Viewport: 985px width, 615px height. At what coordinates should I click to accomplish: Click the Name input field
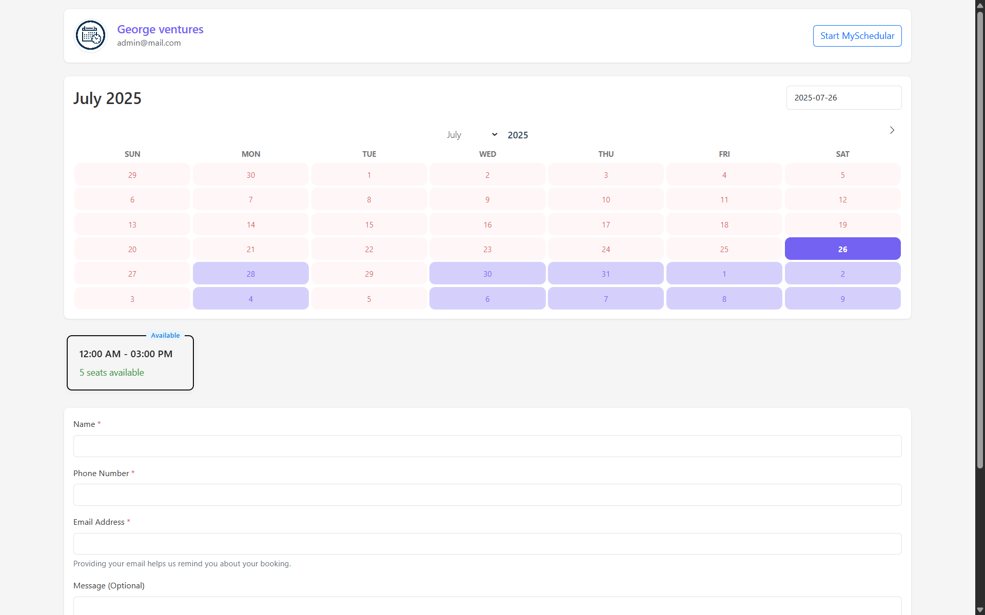(487, 446)
